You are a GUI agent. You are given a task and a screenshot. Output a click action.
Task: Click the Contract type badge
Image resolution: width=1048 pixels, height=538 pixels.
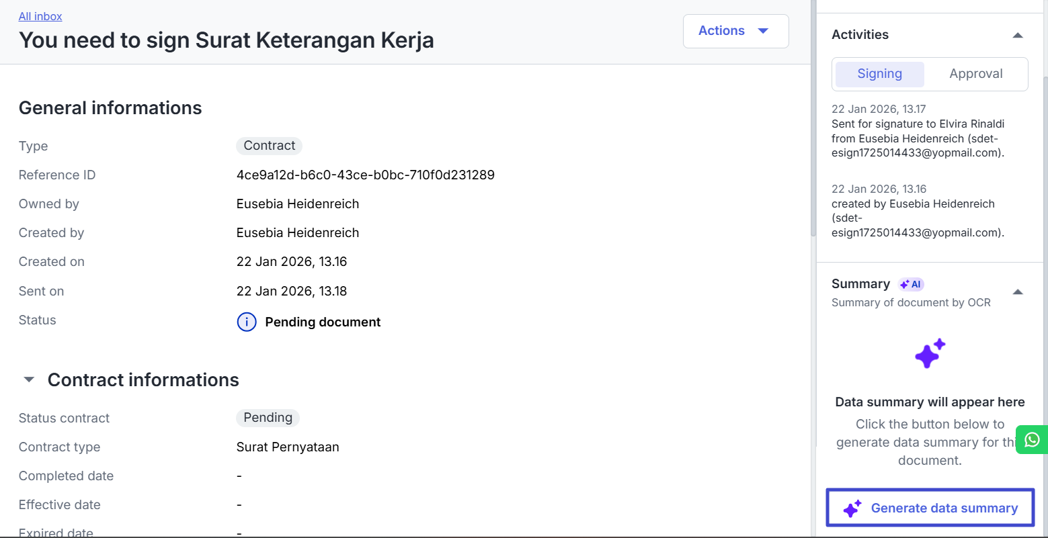[x=269, y=146]
